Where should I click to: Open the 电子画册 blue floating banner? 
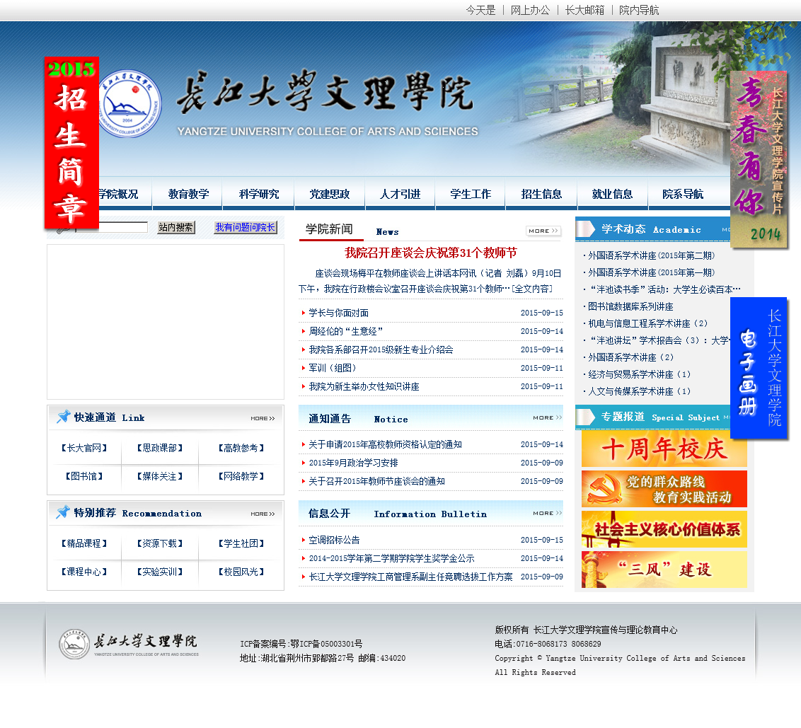click(759, 368)
